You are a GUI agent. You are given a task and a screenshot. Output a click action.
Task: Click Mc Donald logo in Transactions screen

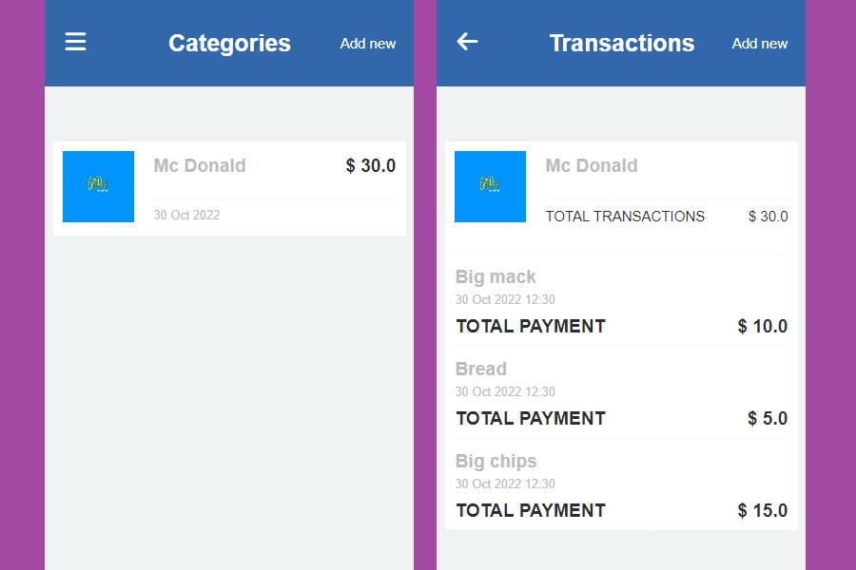(490, 186)
